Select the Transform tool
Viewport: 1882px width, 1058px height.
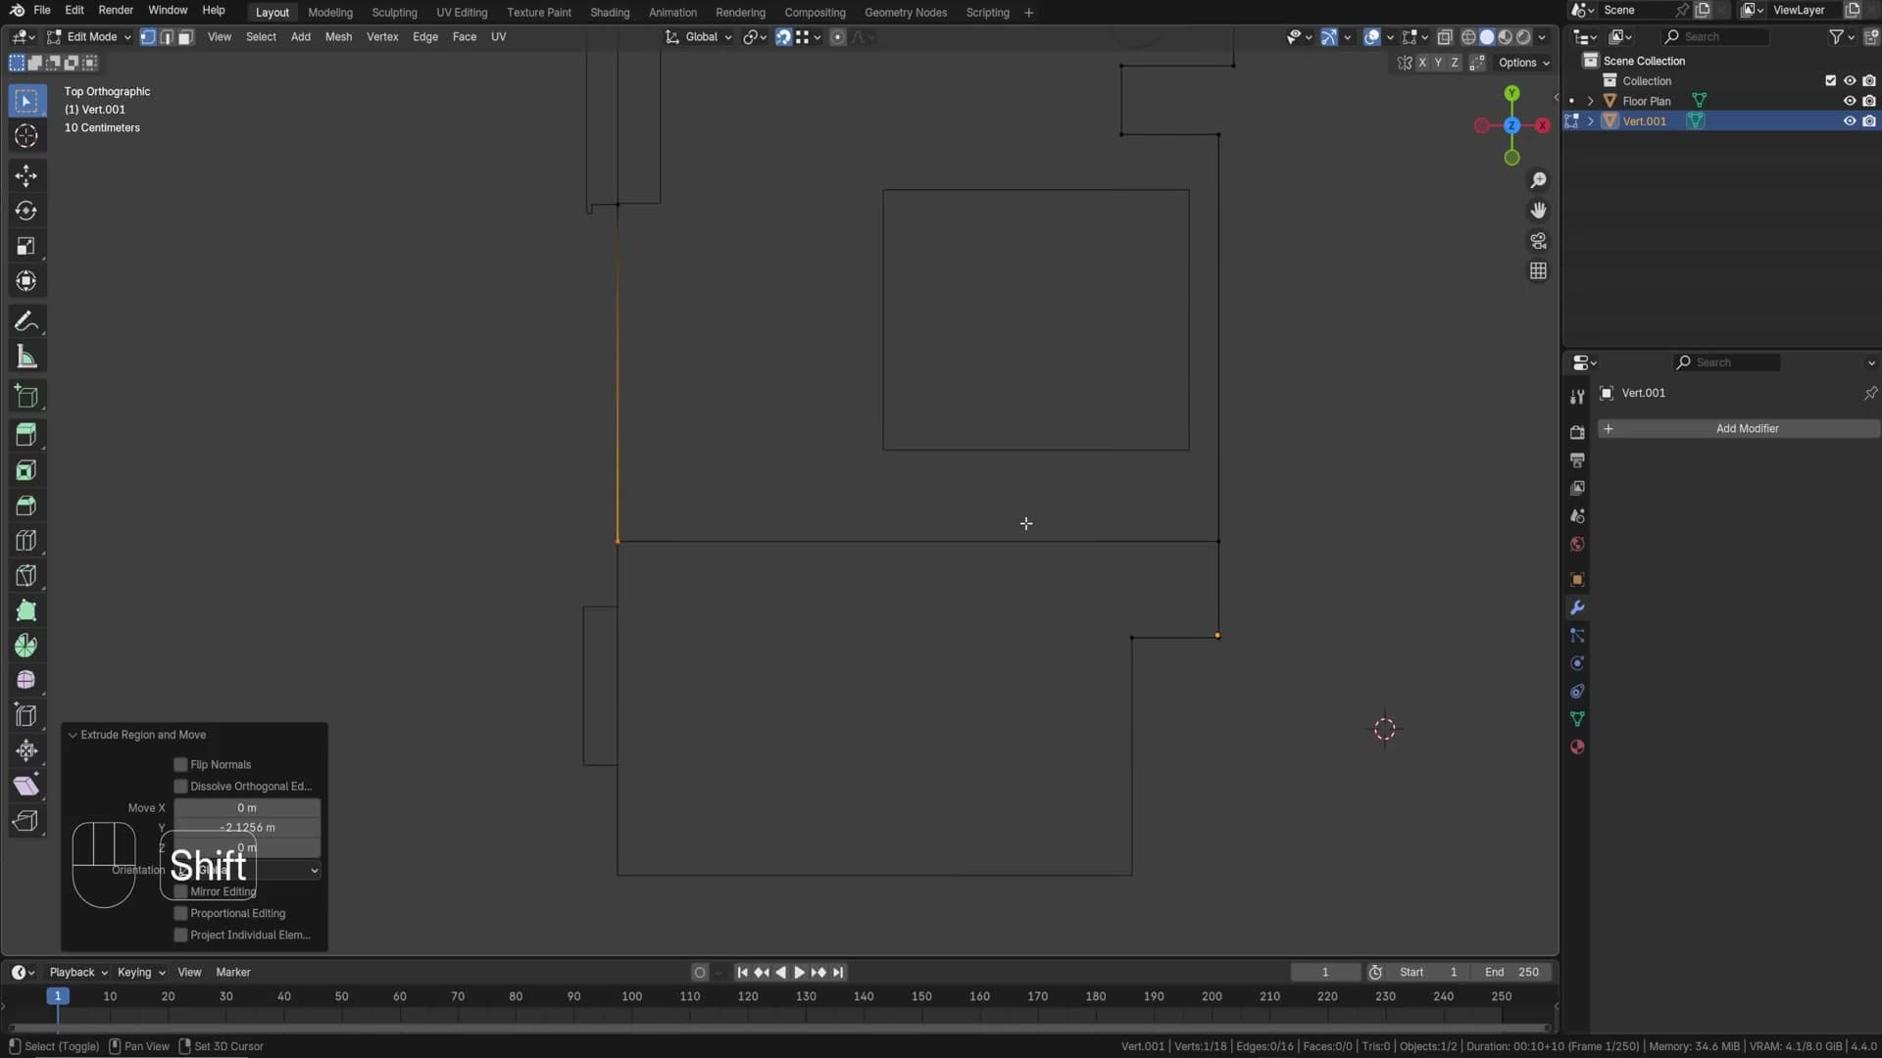(26, 282)
